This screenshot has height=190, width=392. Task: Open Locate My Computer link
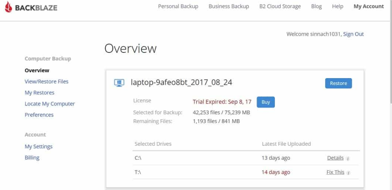click(x=50, y=104)
